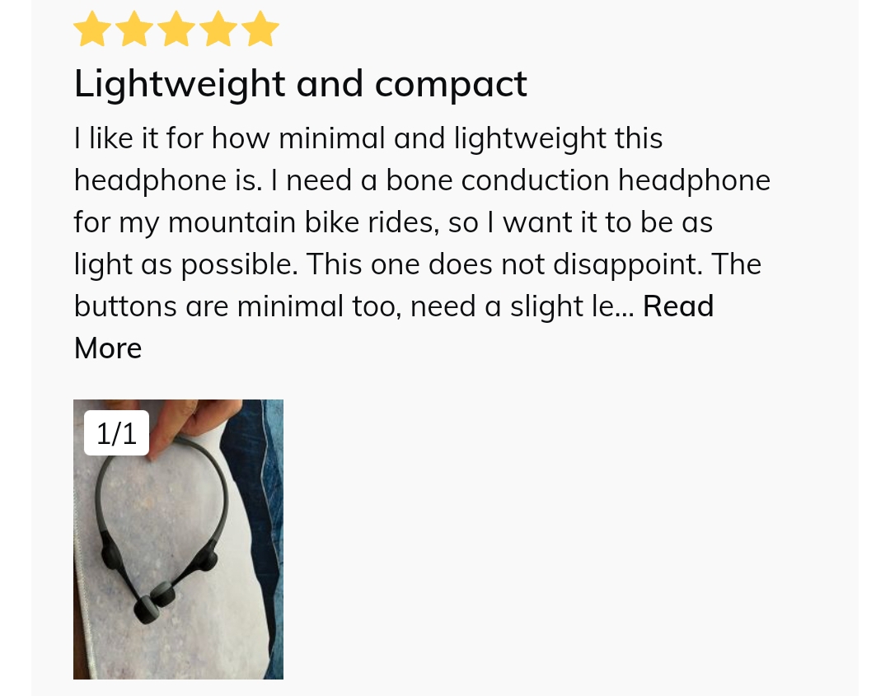The height and width of the screenshot is (696, 890).
Task: Expand the review with Read More
Action: point(677,306)
